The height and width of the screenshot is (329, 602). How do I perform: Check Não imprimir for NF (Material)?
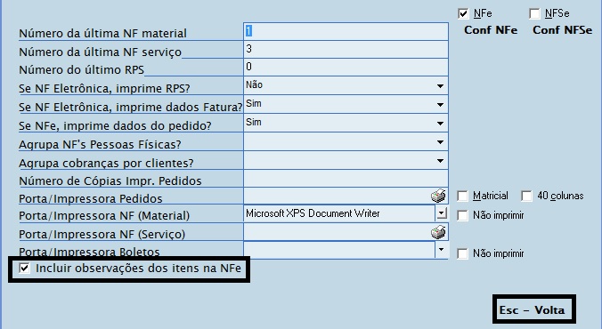(x=463, y=215)
